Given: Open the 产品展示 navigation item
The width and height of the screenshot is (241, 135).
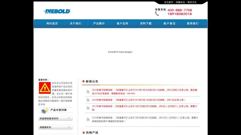Looking at the screenshot, I should [99, 23].
